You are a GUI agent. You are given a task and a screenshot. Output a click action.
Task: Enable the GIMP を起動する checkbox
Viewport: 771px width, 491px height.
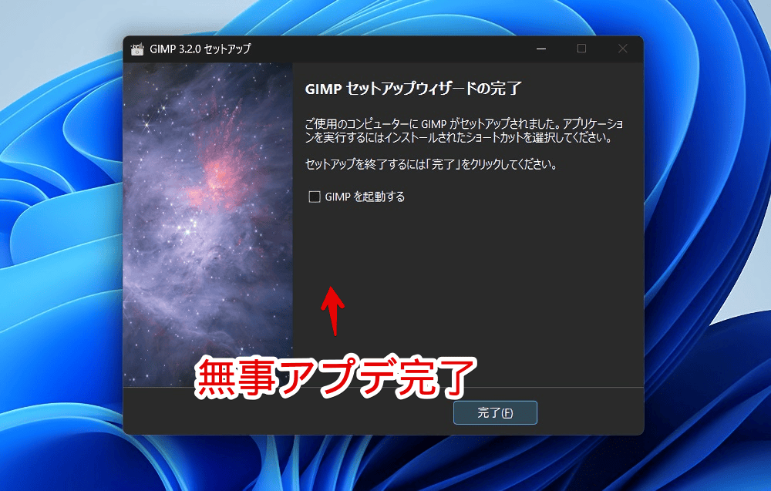point(315,197)
